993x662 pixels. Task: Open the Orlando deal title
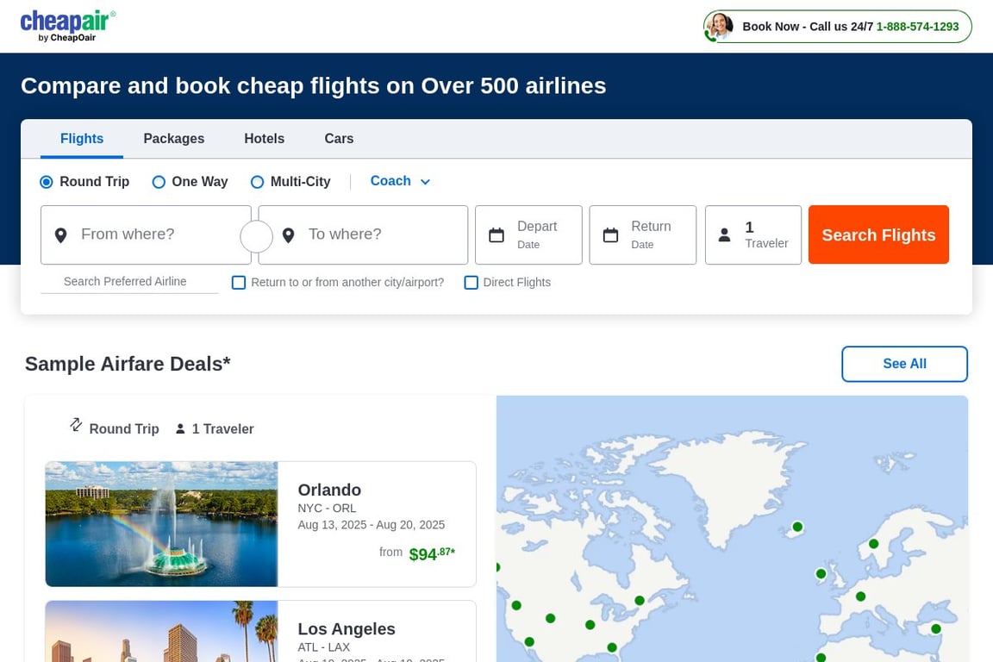329,490
